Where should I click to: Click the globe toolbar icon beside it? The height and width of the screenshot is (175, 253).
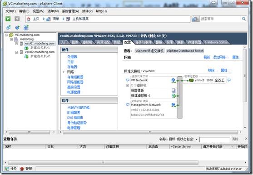[x=17, y=28]
